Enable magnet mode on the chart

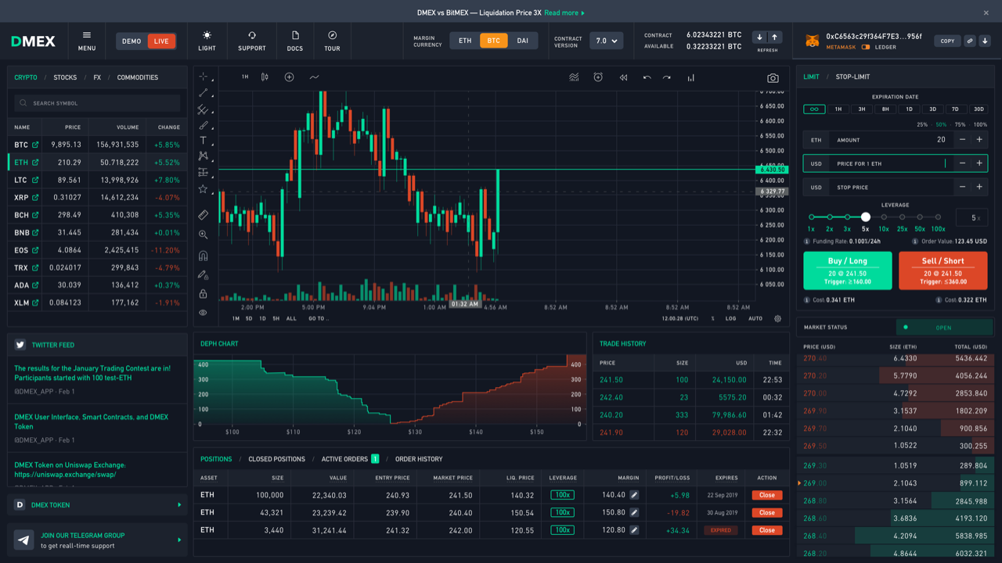(x=204, y=255)
